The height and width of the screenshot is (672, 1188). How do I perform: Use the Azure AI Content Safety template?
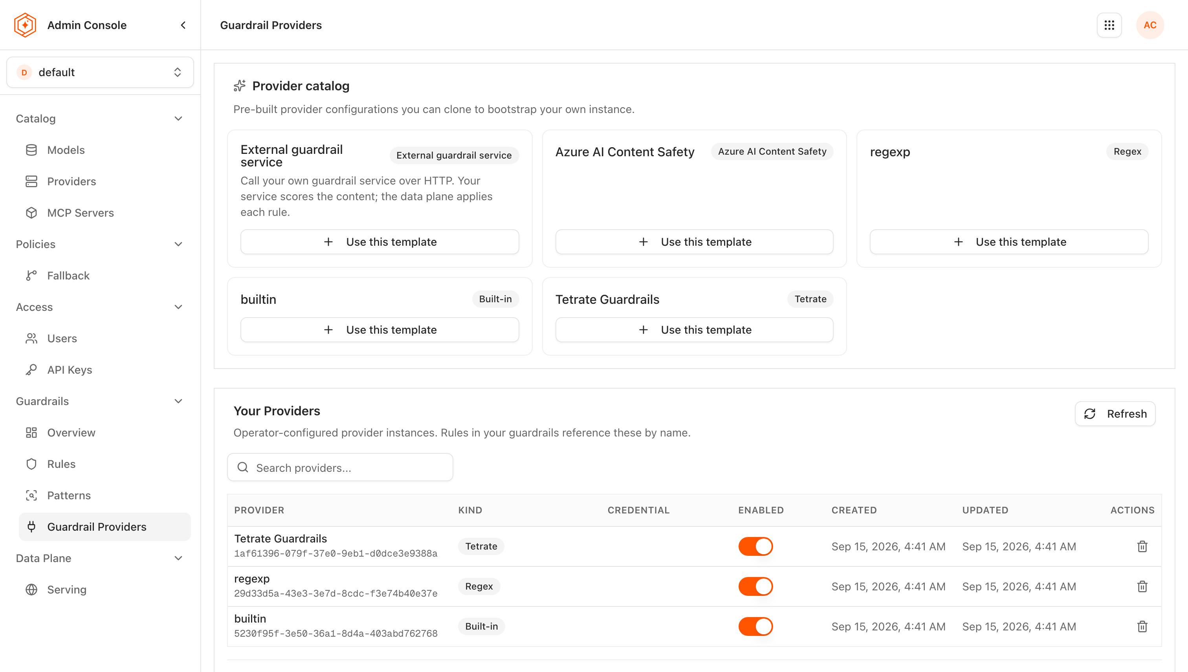pyautogui.click(x=694, y=242)
